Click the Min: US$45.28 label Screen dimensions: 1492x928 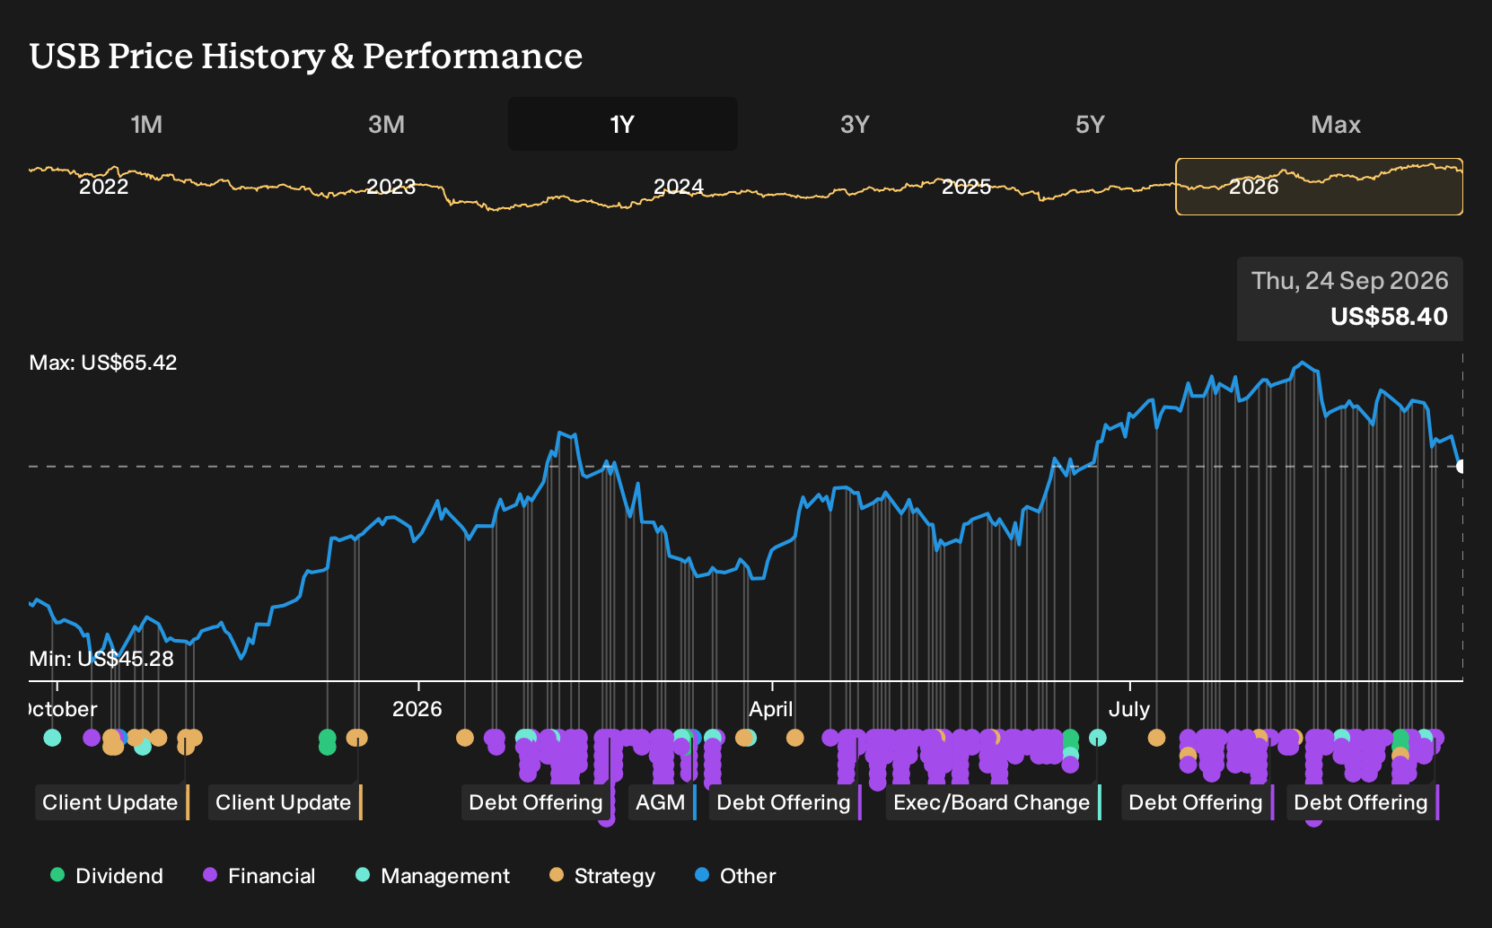[101, 659]
